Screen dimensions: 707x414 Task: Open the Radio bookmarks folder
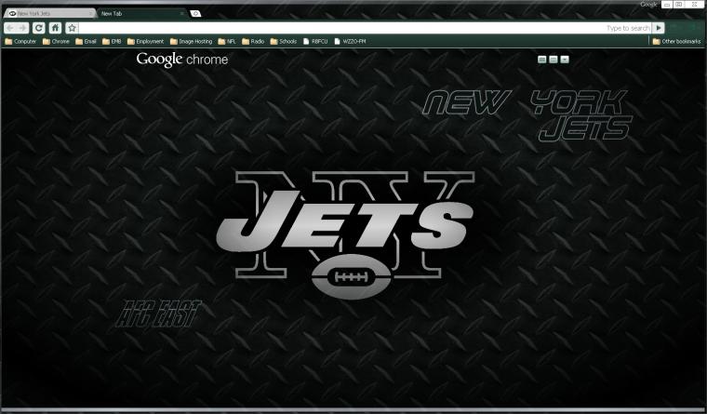pyautogui.click(x=253, y=42)
